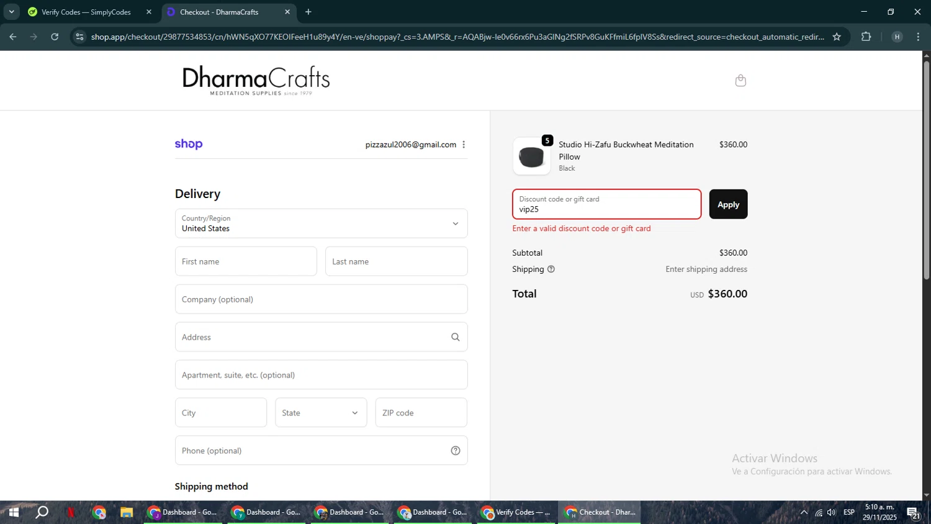This screenshot has width=931, height=524.
Task: Open Netflix from taskbar
Action: coord(71,513)
